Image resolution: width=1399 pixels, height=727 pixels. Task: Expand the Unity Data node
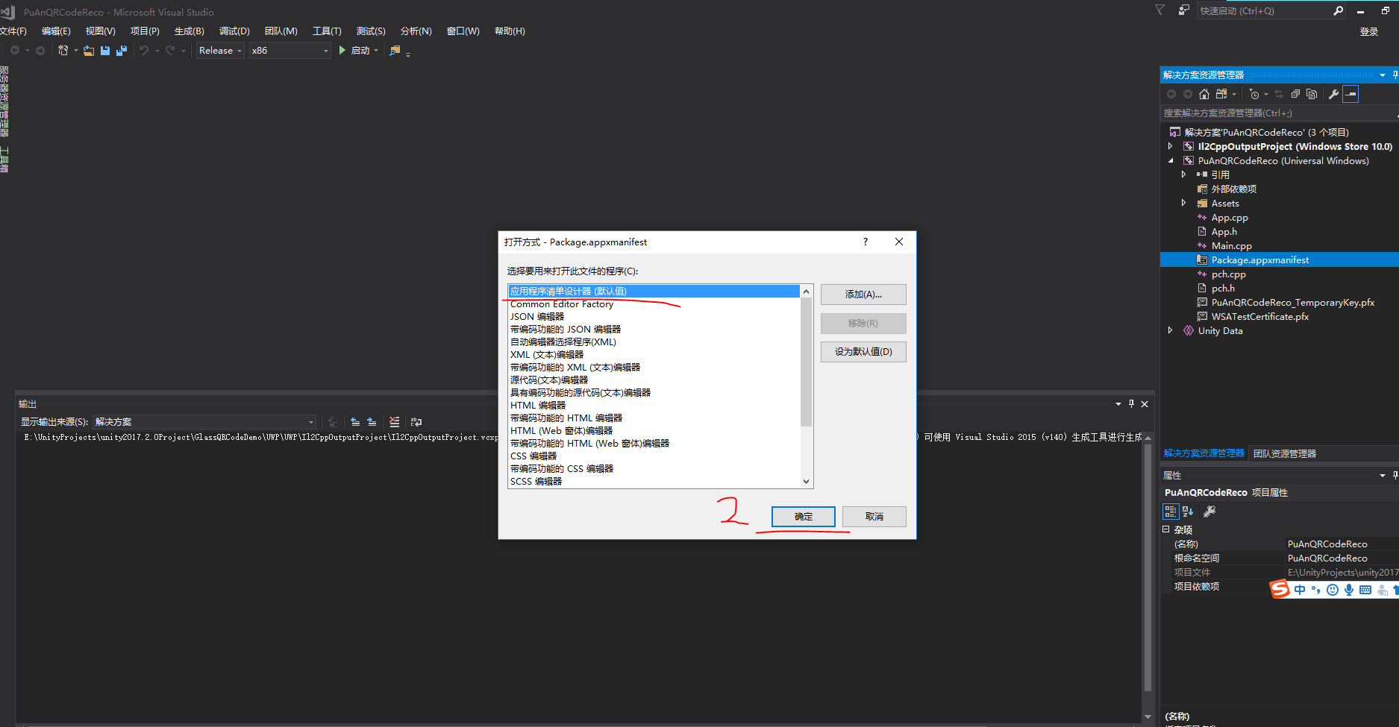pos(1170,331)
